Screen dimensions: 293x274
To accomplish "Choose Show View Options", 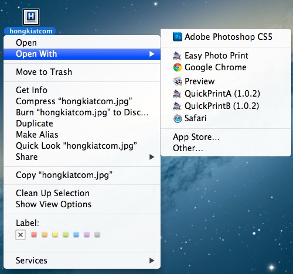I will point(82,204).
